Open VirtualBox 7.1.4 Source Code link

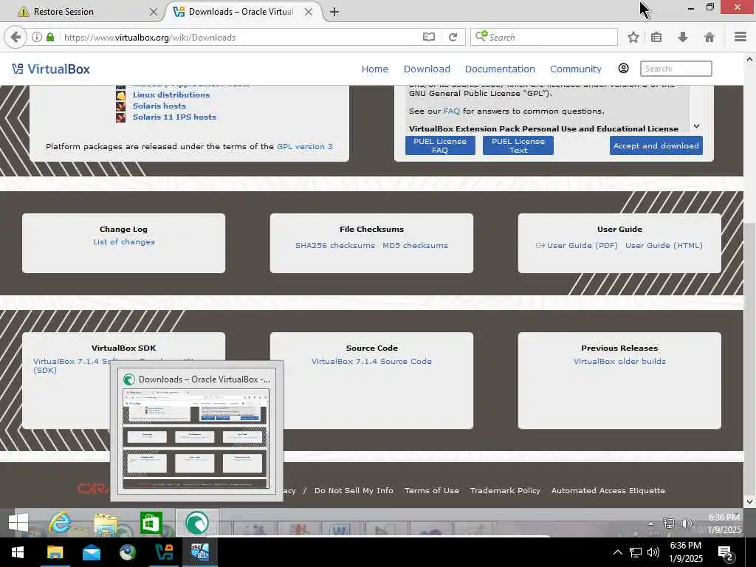(371, 362)
